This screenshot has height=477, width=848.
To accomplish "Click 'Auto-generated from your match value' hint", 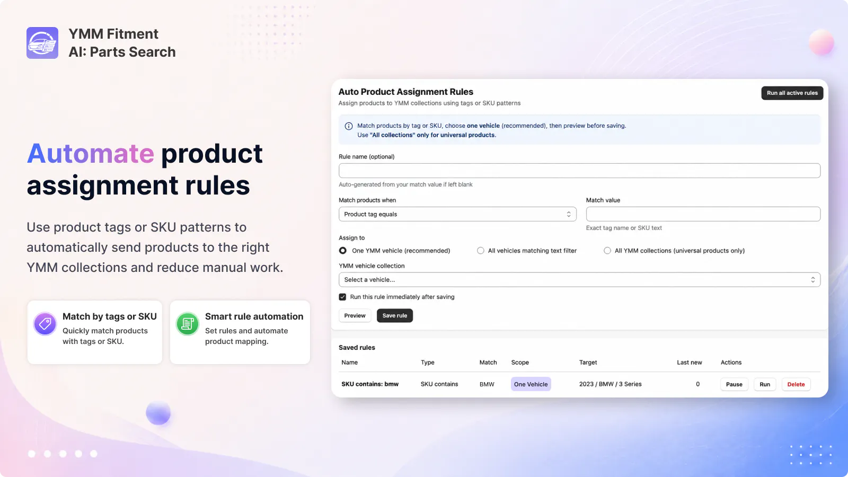I will tap(405, 184).
